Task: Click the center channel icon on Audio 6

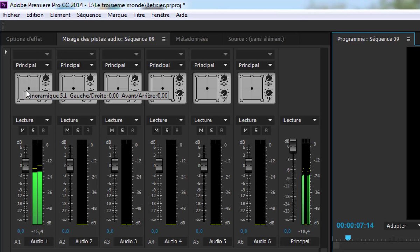Action: pos(269,84)
